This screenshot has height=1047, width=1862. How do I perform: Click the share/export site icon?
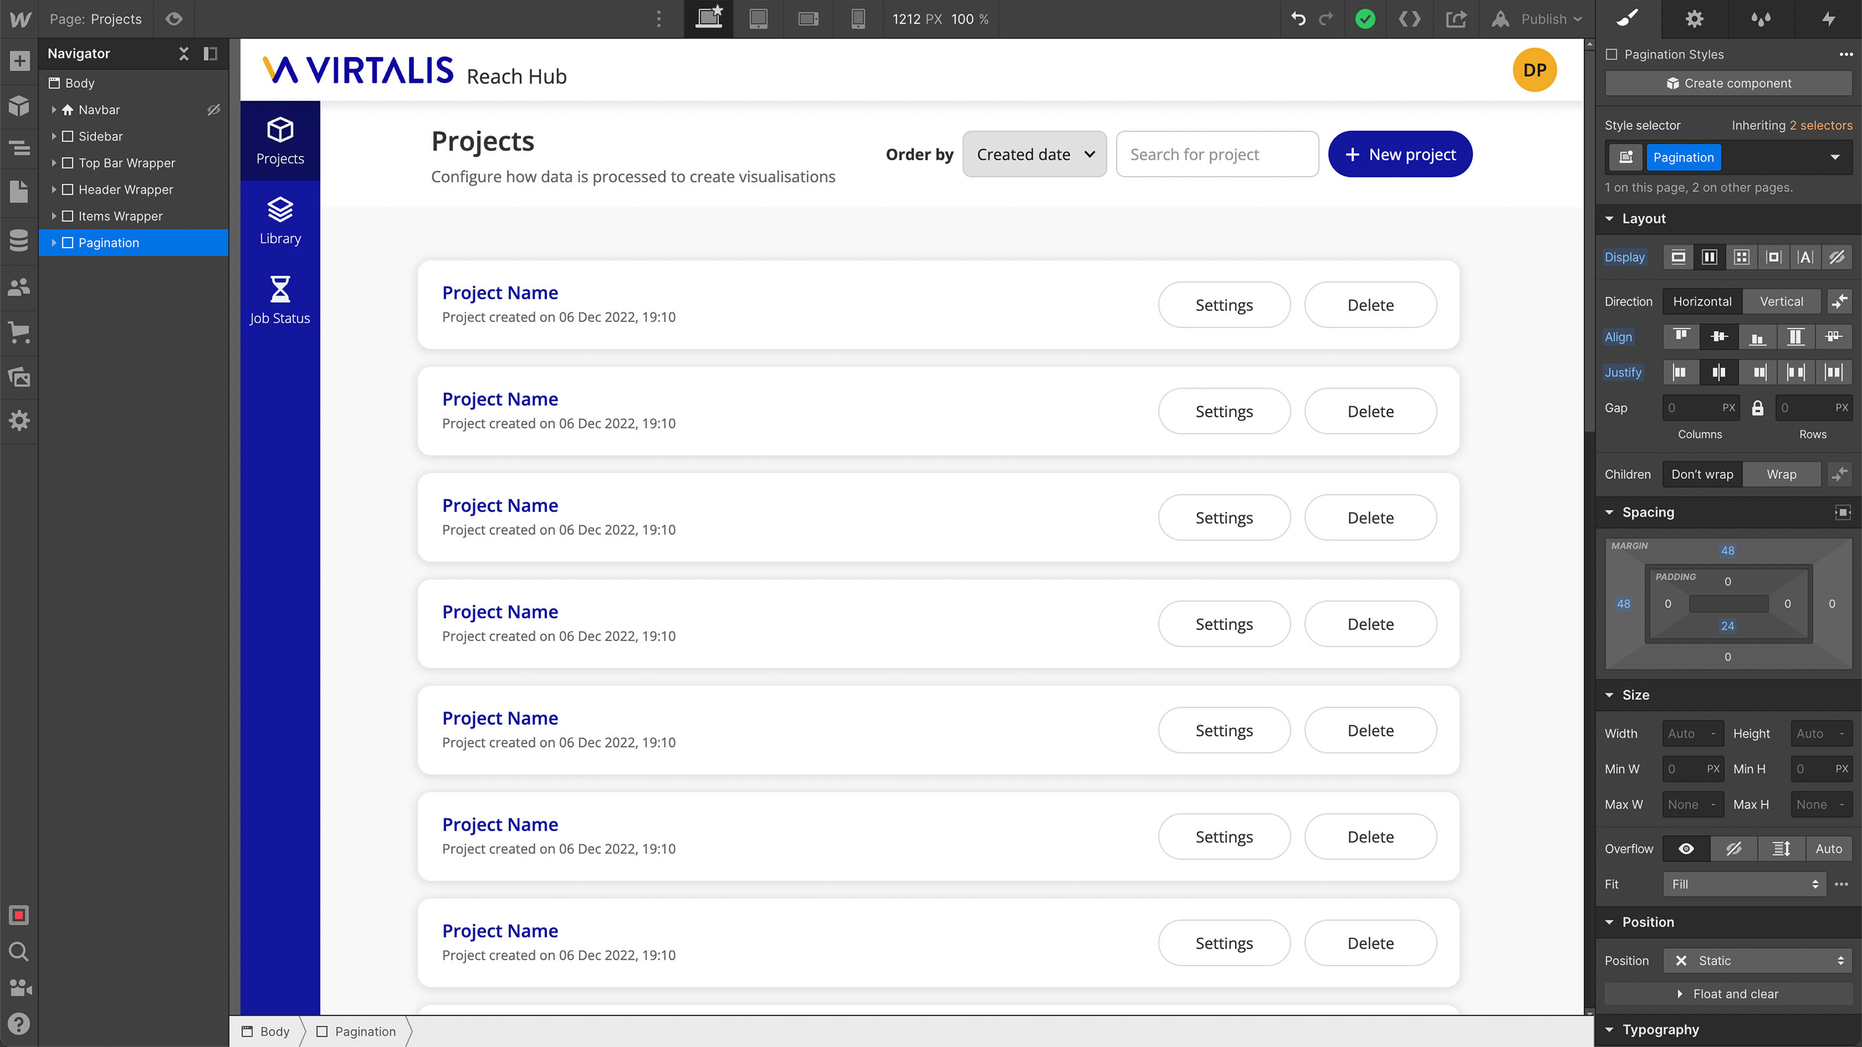tap(1456, 19)
